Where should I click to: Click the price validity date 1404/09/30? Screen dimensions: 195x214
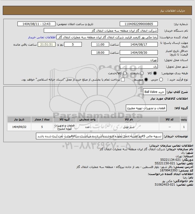tap(139, 52)
